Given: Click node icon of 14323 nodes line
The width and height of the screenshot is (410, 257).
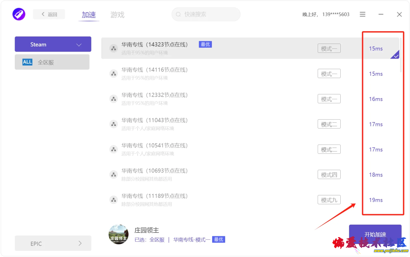Looking at the screenshot, I should coord(114,48).
